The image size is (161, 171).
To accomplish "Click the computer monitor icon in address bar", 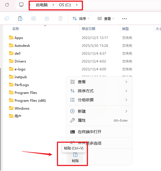I will 21,5.
